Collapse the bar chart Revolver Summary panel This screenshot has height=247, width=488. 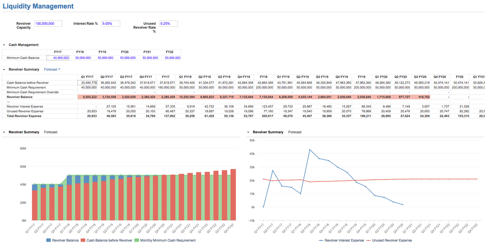[4, 132]
